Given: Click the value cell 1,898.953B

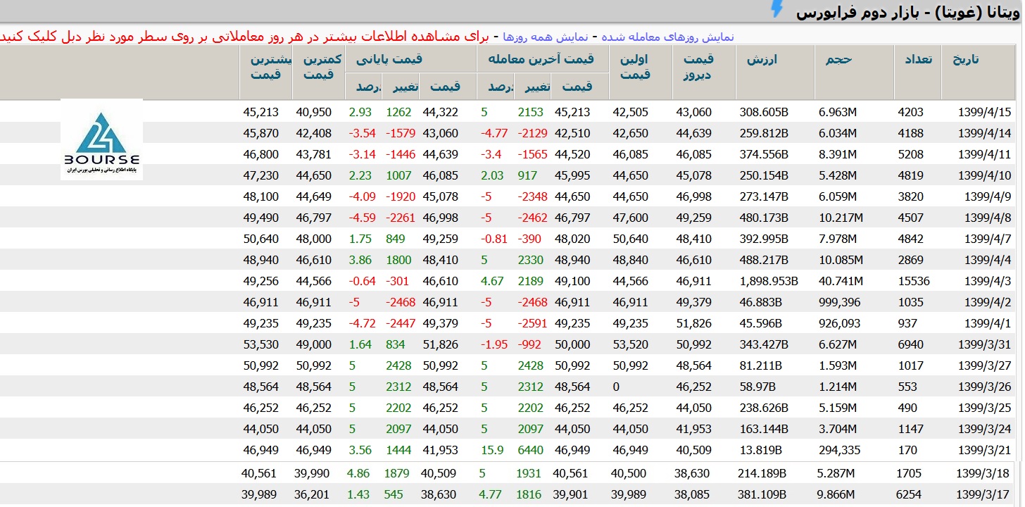Looking at the screenshot, I should pos(769,281).
